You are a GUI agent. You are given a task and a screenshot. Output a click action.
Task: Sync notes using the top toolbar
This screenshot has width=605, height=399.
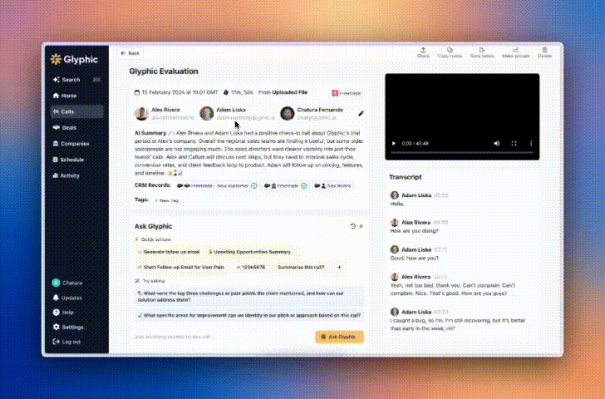click(482, 52)
